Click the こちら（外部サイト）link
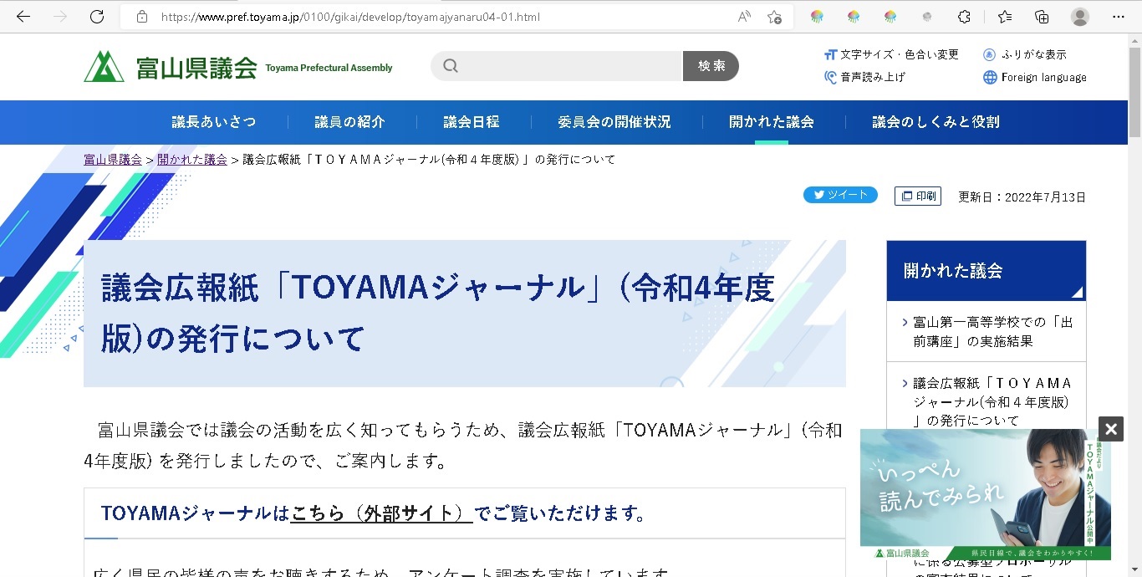 click(381, 513)
